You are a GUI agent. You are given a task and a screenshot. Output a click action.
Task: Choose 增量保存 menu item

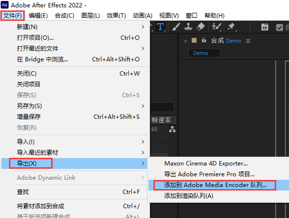(75, 117)
